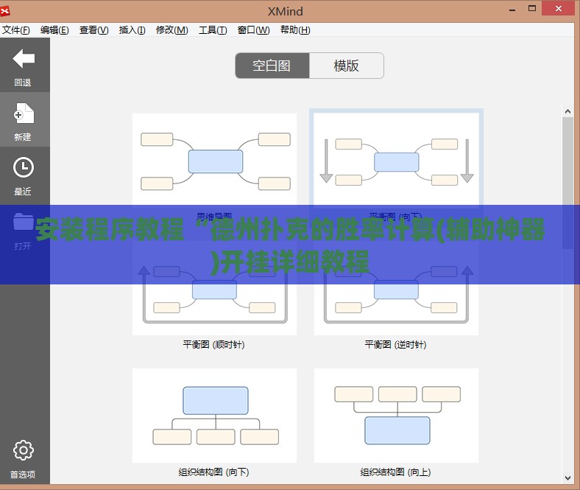Select the 新建 new file icon

(24, 113)
